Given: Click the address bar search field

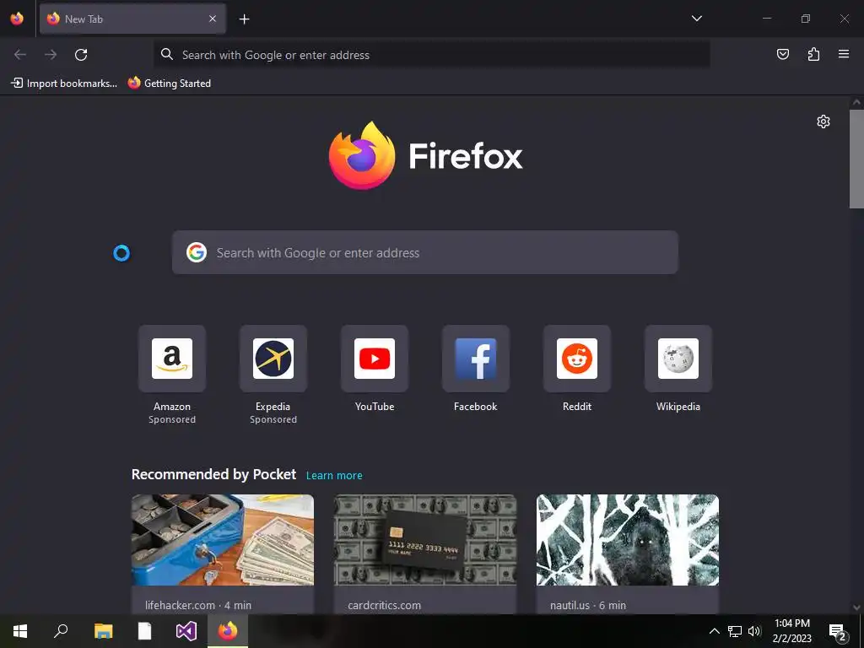Looking at the screenshot, I should click(431, 55).
